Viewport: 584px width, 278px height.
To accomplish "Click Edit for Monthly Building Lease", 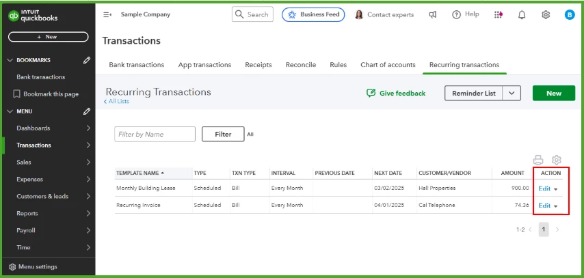I will [544, 189].
